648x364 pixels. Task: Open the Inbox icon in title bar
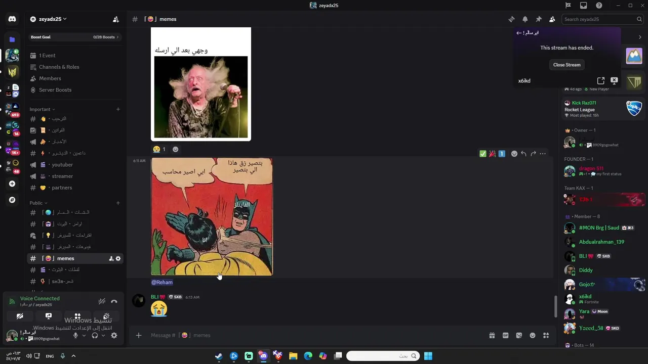pyautogui.click(x=584, y=6)
